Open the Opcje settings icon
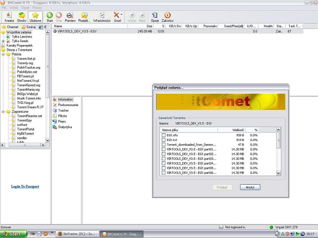This screenshot has height=238, width=318. click(155, 17)
